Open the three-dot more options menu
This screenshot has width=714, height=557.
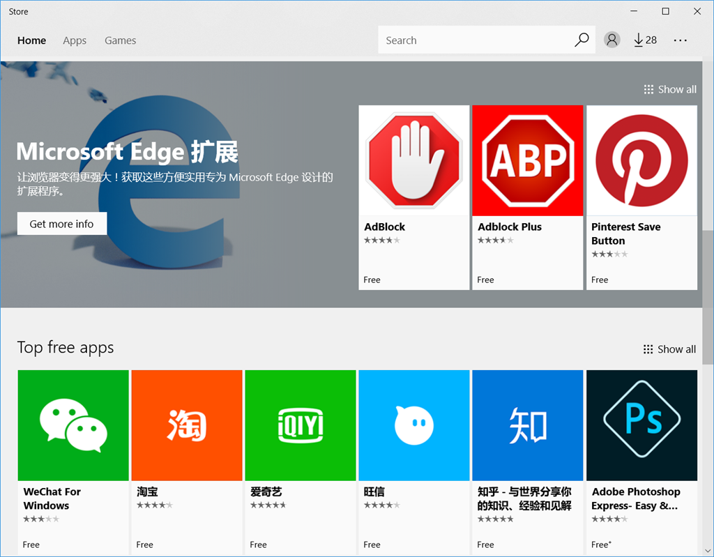coord(681,40)
